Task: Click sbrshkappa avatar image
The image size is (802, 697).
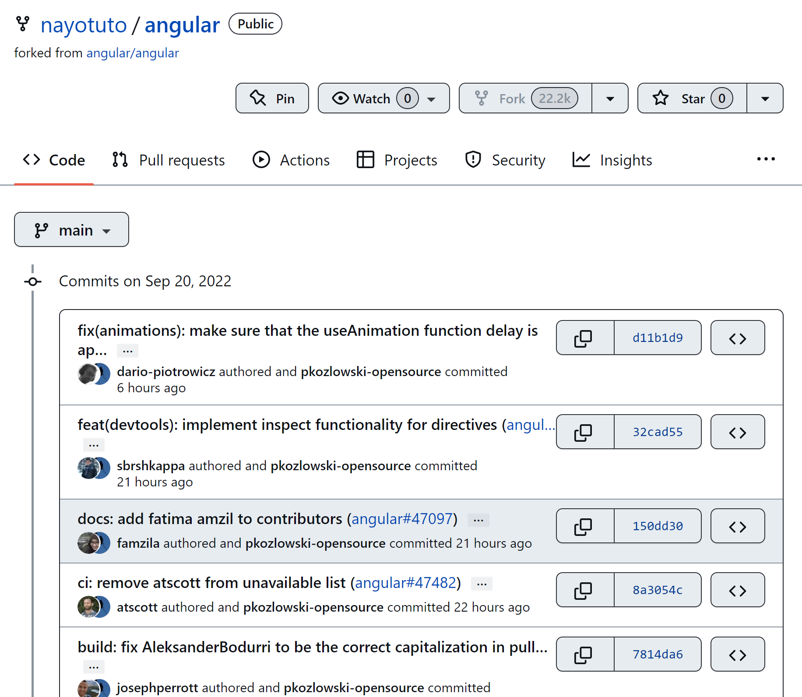Action: 88,468
